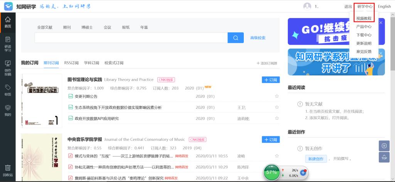Star the 模式与变体的"互视" article

tap(277, 156)
